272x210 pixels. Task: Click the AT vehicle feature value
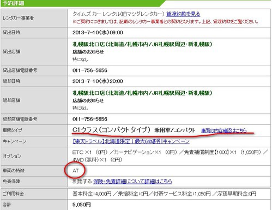pyautogui.click(x=76, y=171)
